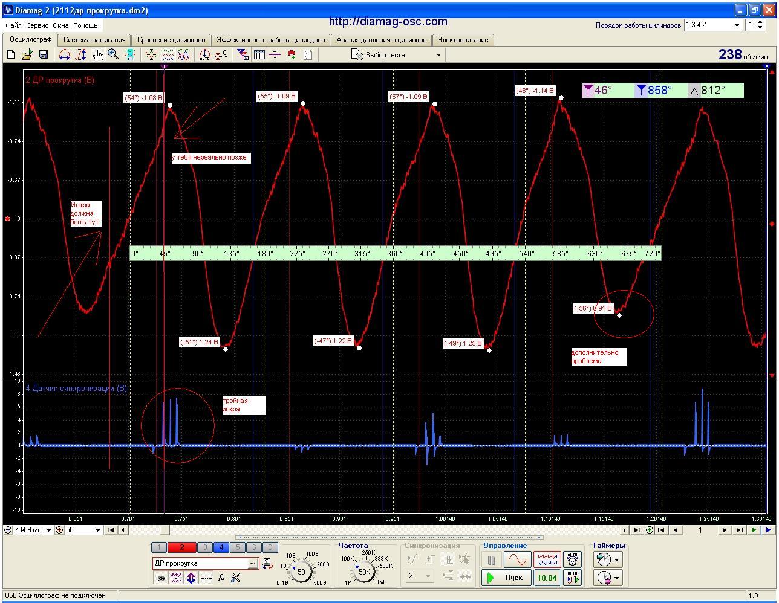Click the horizontal divider ruler icon

point(275,55)
